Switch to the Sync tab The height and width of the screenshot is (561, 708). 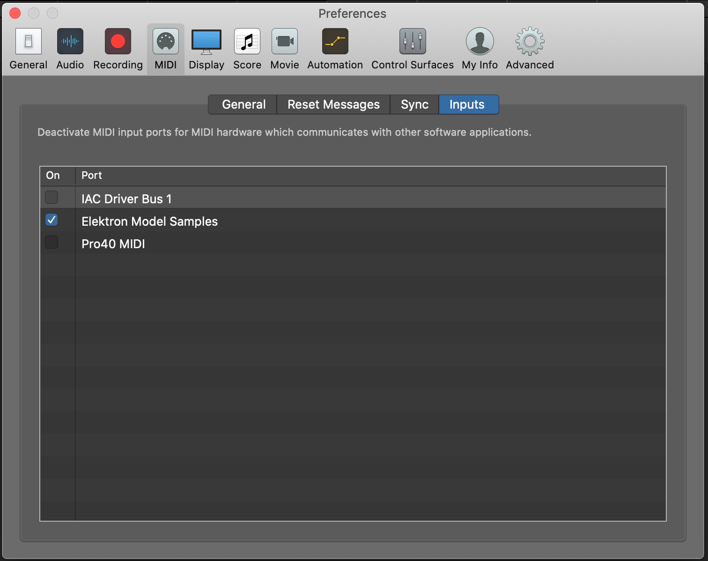tap(414, 104)
